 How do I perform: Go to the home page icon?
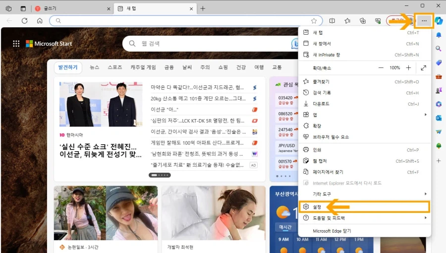[40, 21]
